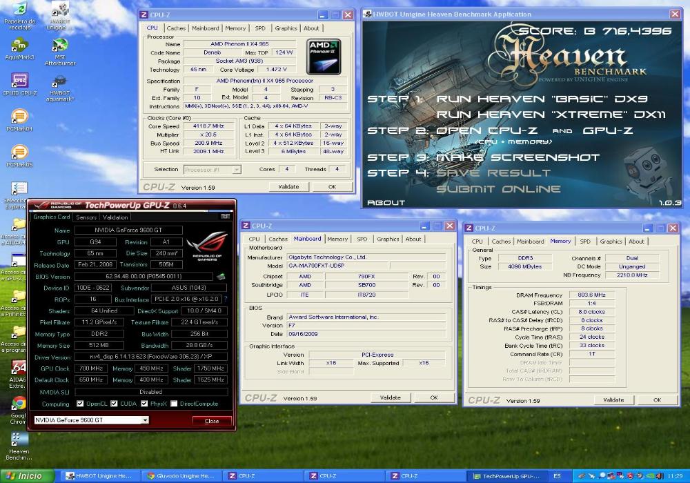
Task: Click OK in the top CPU-Z window
Action: [333, 186]
